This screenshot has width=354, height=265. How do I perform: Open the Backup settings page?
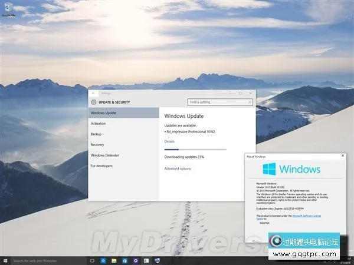[96, 134]
